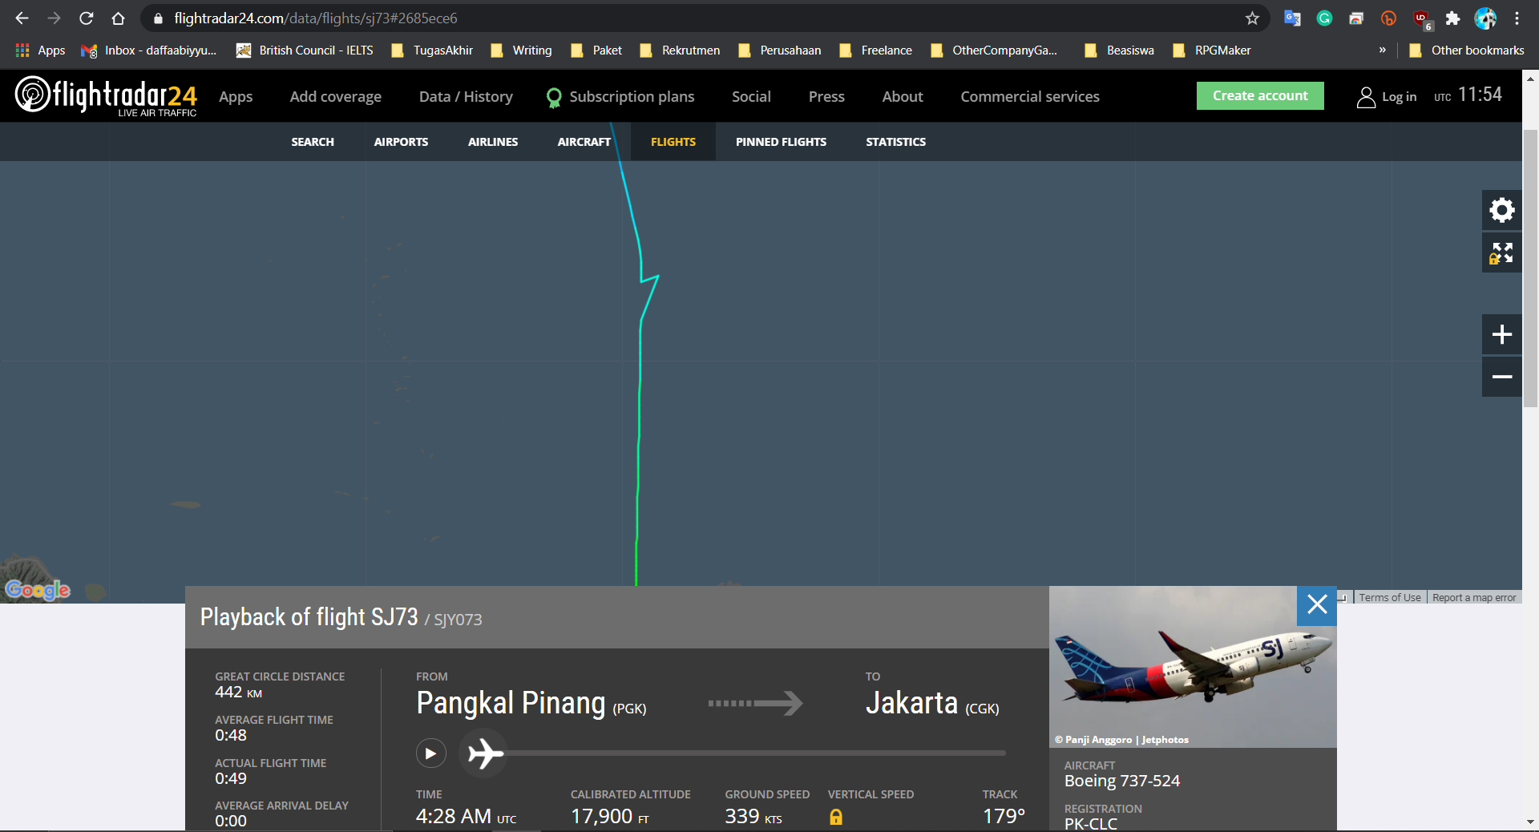This screenshot has width=1539, height=832.
Task: Open the Chrome three-dot menu
Action: point(1517,18)
